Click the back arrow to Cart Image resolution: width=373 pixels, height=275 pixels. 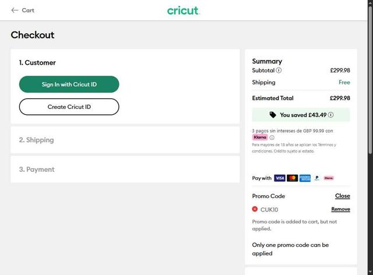tap(15, 10)
